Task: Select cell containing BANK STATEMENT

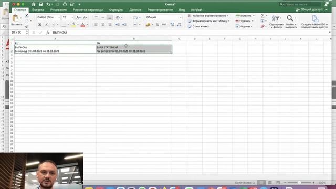Action: (134, 49)
